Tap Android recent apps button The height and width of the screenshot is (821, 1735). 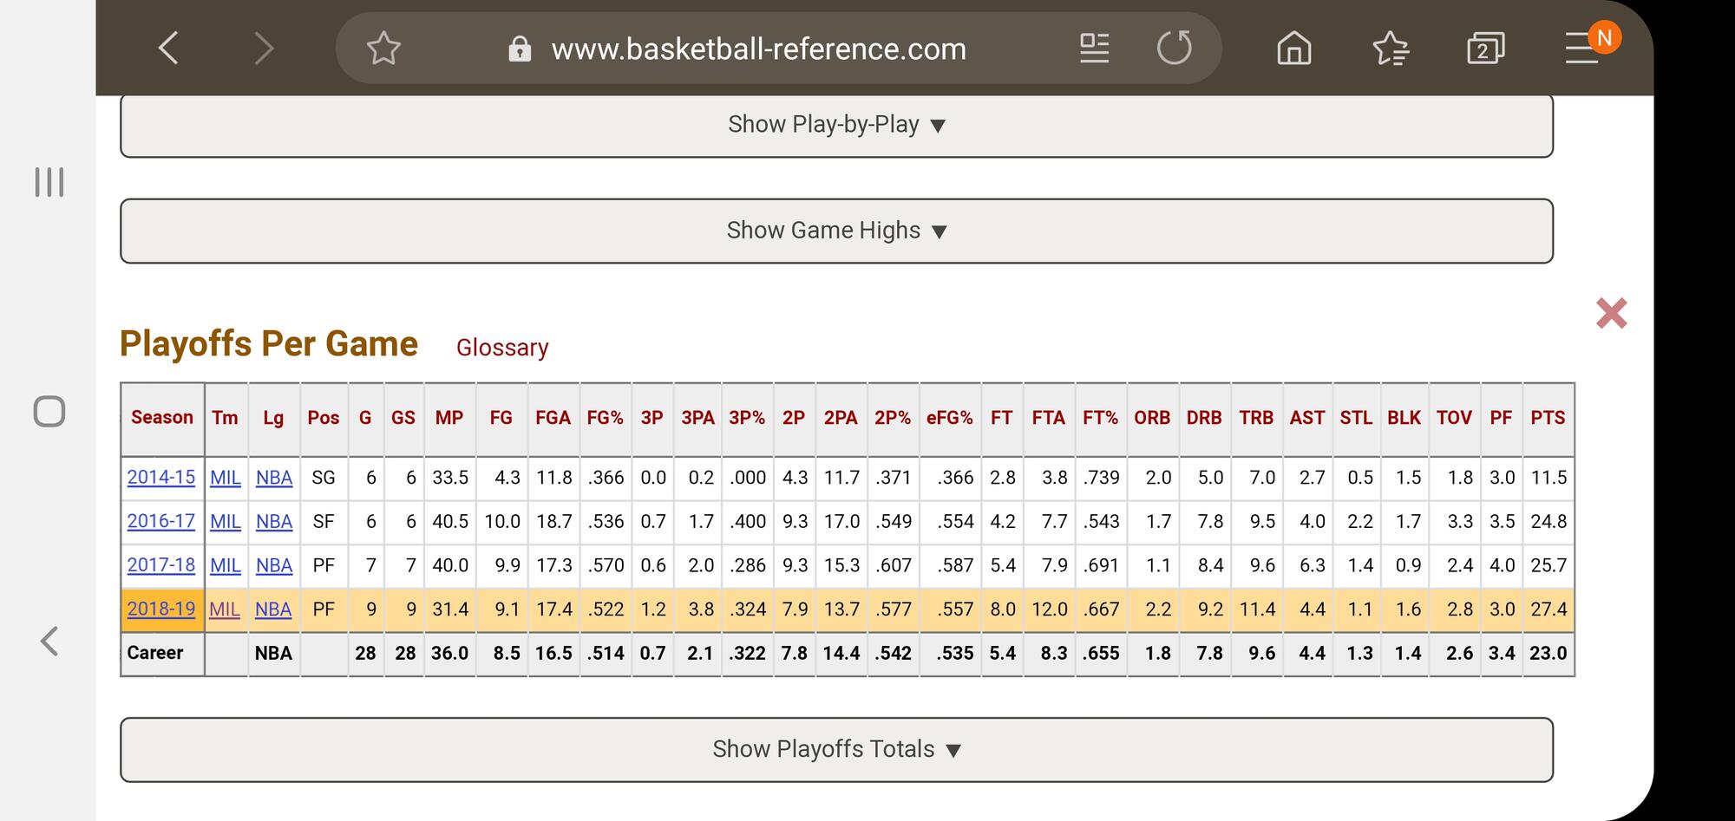click(x=49, y=182)
